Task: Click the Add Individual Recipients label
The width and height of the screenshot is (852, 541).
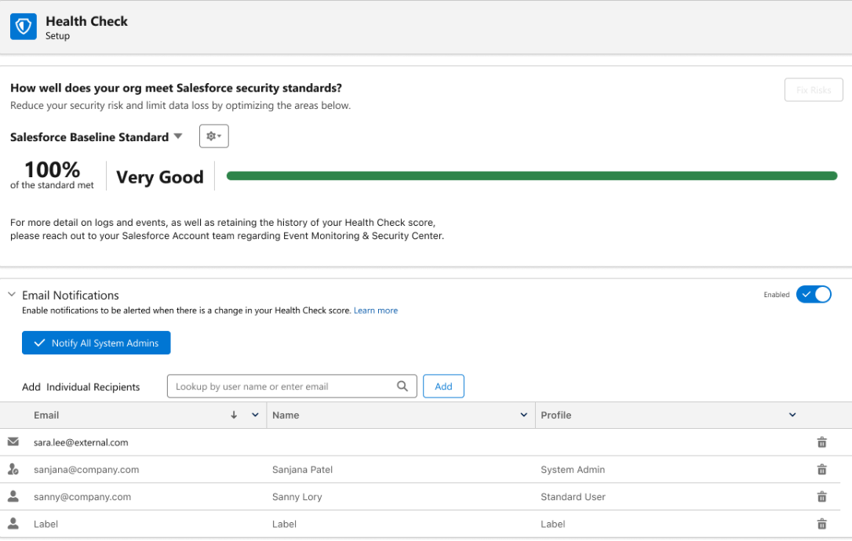Action: pyautogui.click(x=81, y=387)
